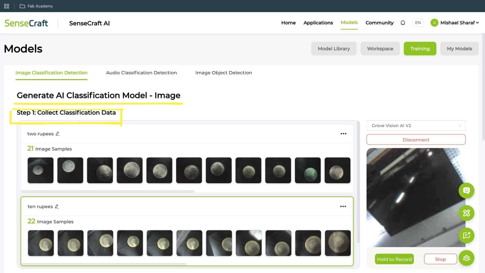Open the ten rupees more options menu

pyautogui.click(x=343, y=207)
